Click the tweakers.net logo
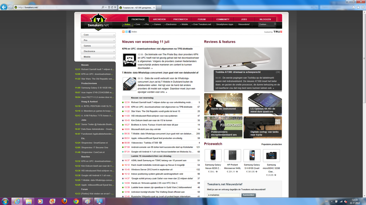The image size is (366, 205). [x=98, y=22]
